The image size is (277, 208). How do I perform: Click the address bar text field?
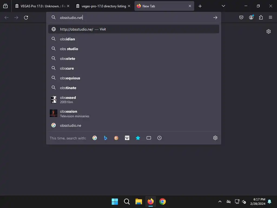[x=134, y=18]
